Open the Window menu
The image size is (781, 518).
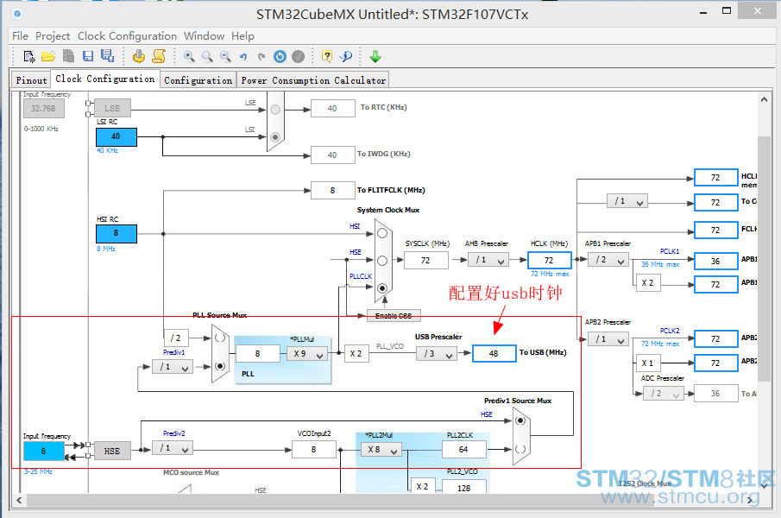pos(205,36)
